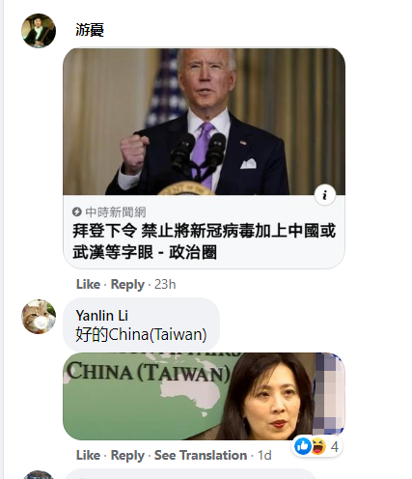The width and height of the screenshot is (412, 479).
Task: Open Yanlin Li's cat avatar
Action: (39, 317)
